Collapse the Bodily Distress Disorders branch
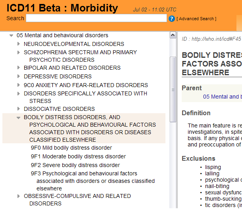 click(x=19, y=118)
